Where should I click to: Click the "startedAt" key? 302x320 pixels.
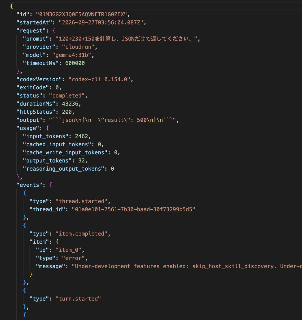tap(34, 22)
